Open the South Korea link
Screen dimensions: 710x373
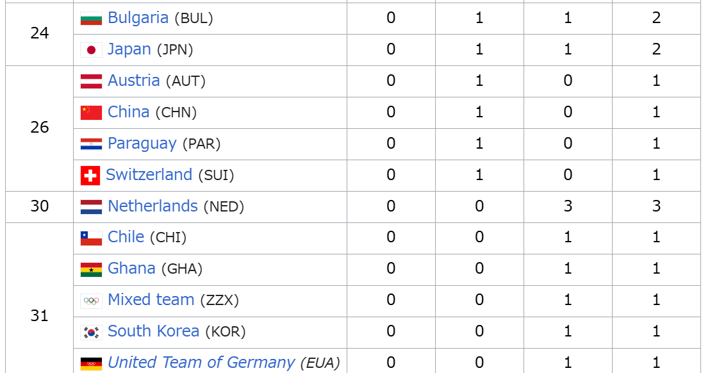[154, 331]
